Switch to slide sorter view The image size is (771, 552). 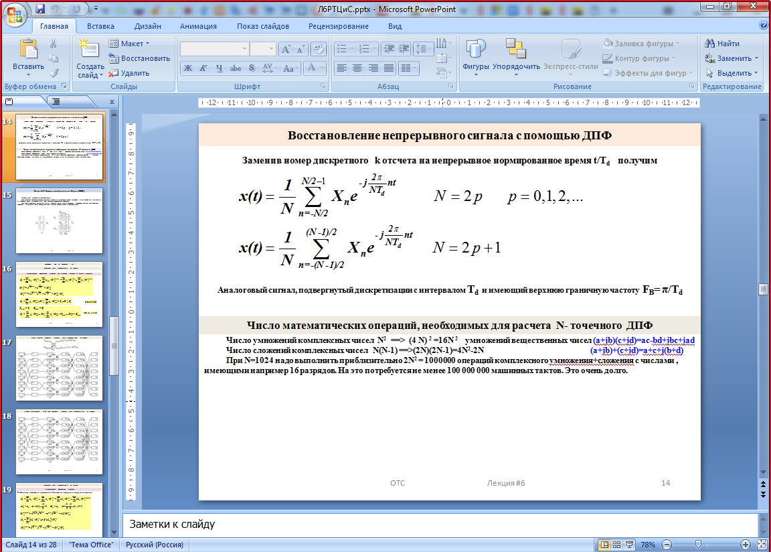coord(618,545)
